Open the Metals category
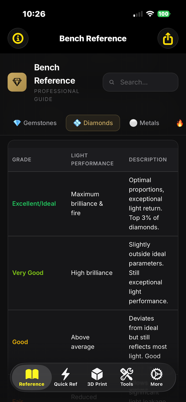 tap(144, 123)
